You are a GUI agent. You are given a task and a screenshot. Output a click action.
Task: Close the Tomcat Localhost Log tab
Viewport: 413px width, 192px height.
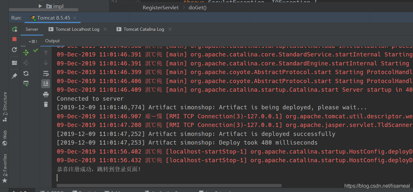[105, 29]
